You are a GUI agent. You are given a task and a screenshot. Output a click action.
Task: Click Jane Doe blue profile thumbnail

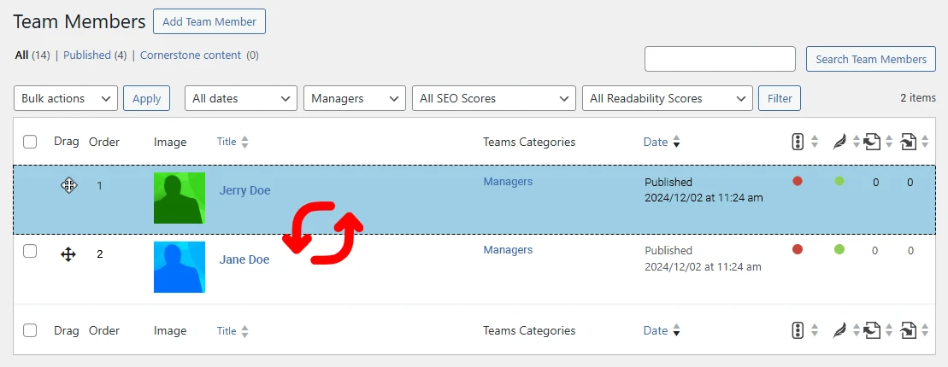click(x=179, y=267)
